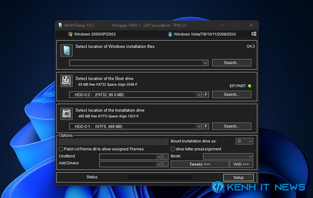Open the VHD >>> options

click(241, 164)
